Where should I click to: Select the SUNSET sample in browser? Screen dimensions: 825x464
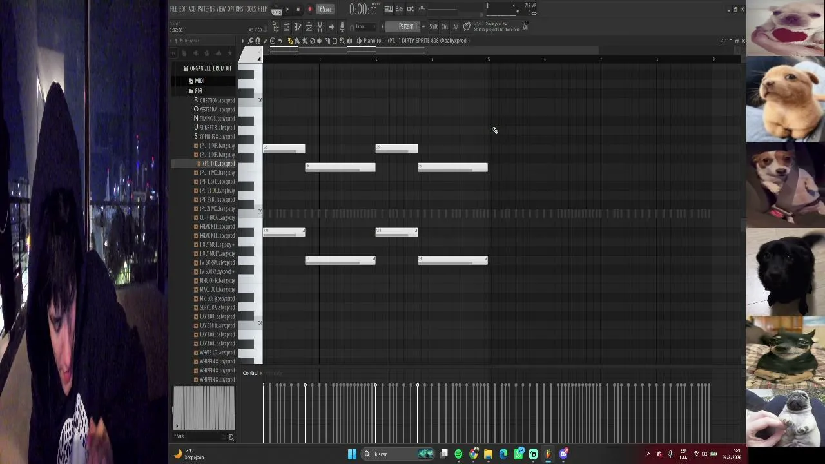(215, 128)
